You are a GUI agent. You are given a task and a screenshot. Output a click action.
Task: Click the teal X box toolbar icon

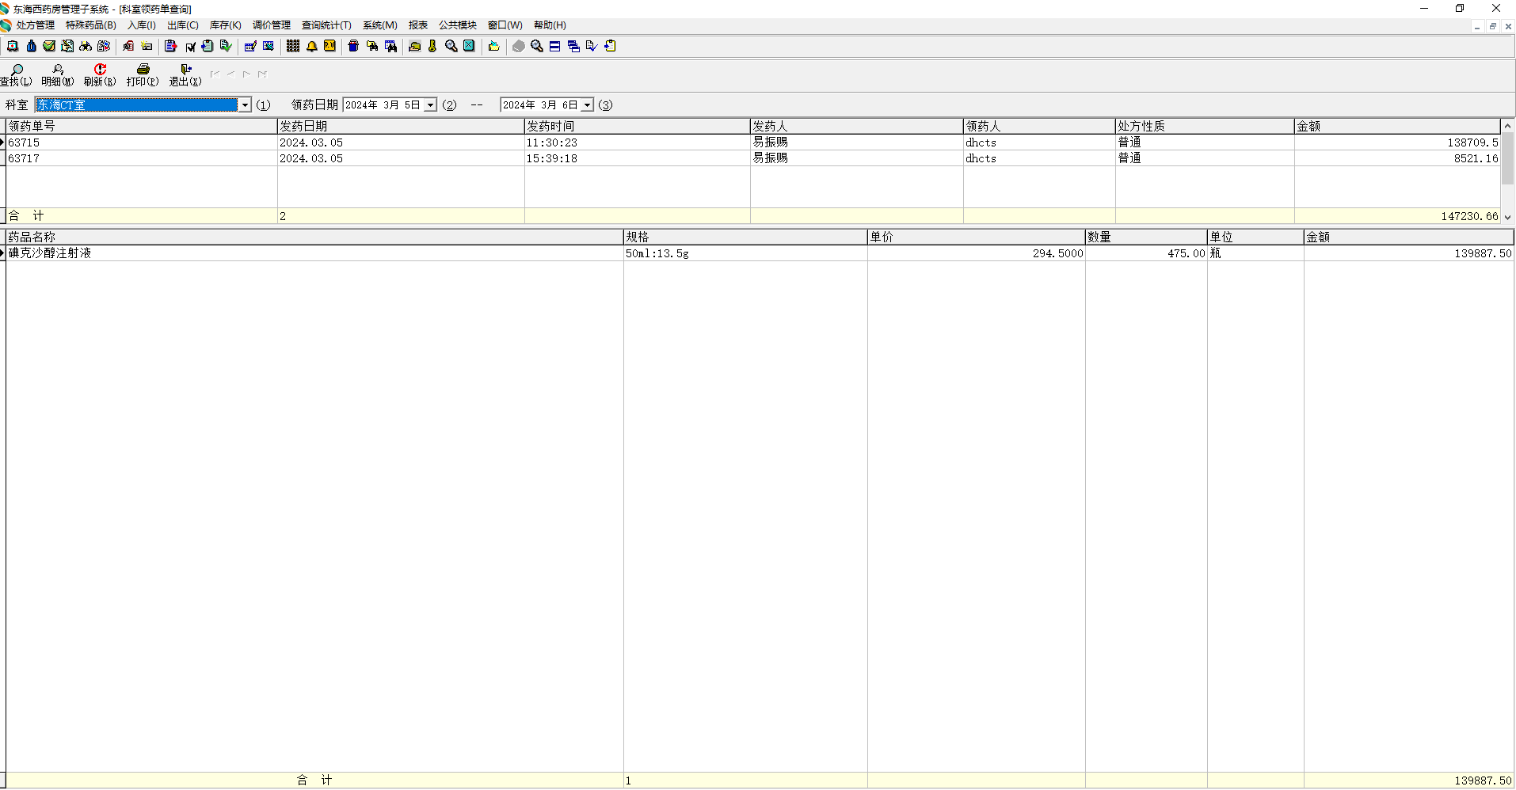point(469,47)
